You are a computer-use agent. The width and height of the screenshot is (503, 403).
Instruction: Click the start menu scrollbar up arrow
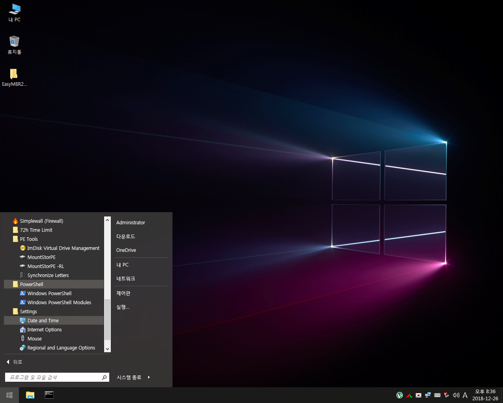click(107, 220)
